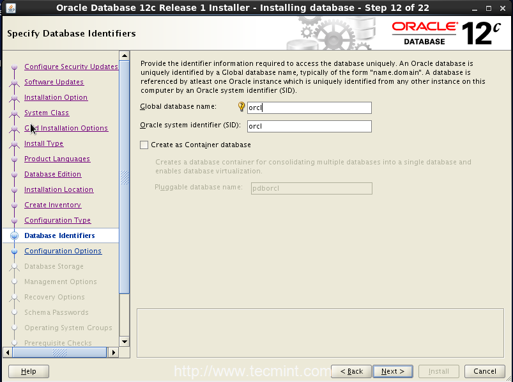Click the Java icon in the title bar
This screenshot has height=382, width=513.
tap(10, 8)
